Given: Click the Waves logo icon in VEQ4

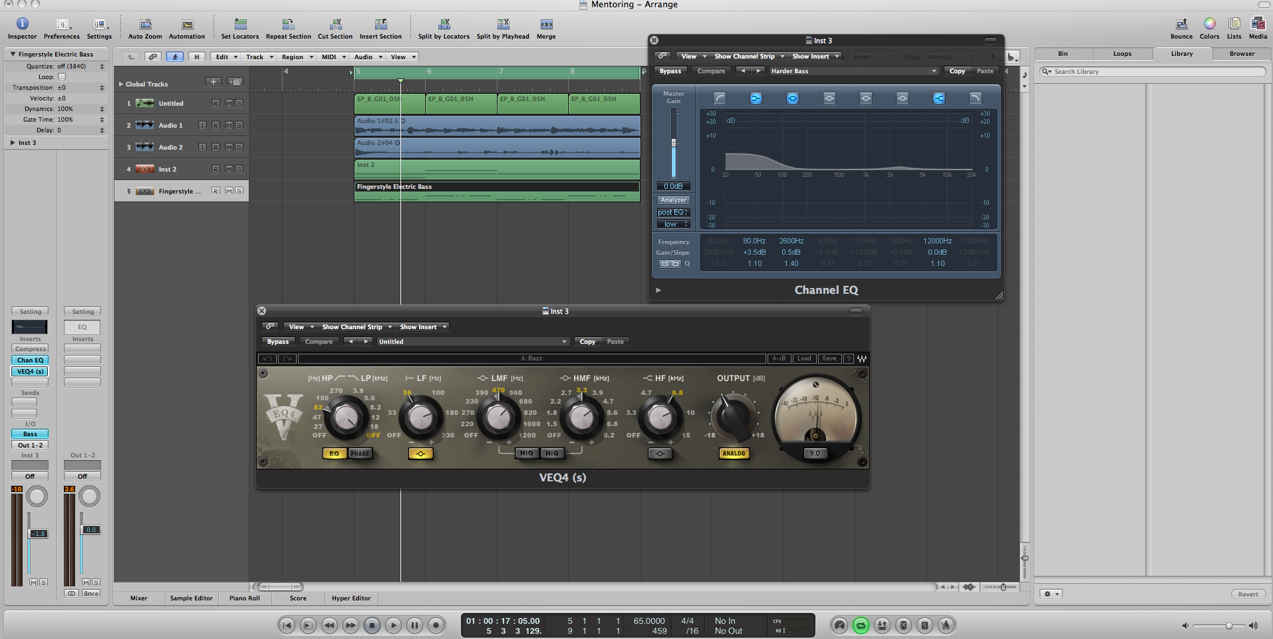Looking at the screenshot, I should [x=862, y=358].
